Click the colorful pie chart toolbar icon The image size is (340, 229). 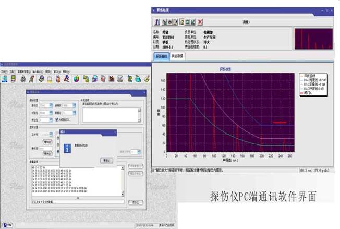(76, 79)
